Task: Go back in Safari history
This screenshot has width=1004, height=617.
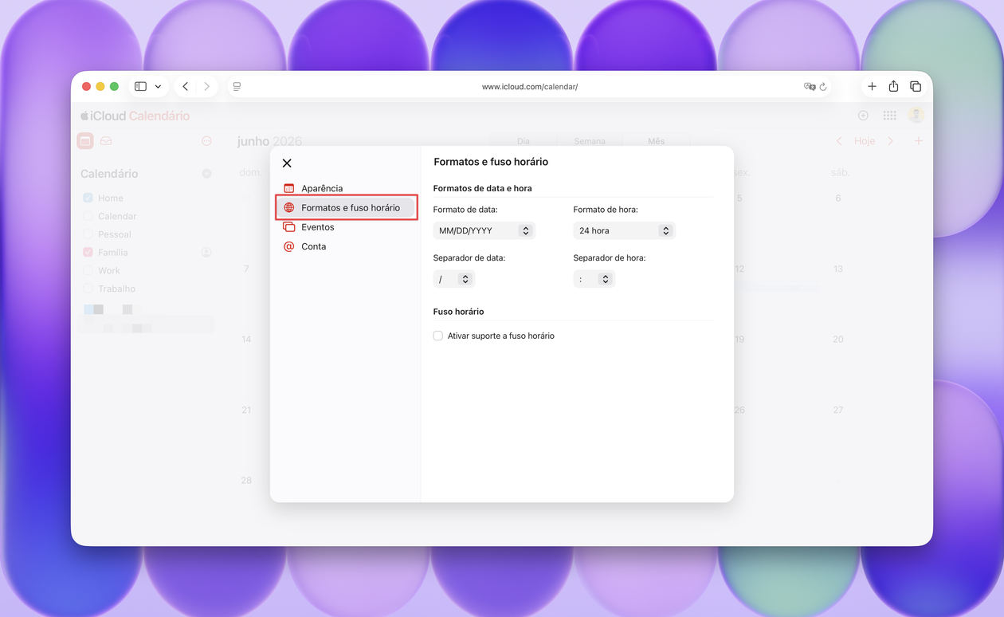Action: [x=186, y=86]
